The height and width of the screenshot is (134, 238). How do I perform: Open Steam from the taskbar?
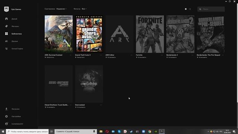coord(131,131)
